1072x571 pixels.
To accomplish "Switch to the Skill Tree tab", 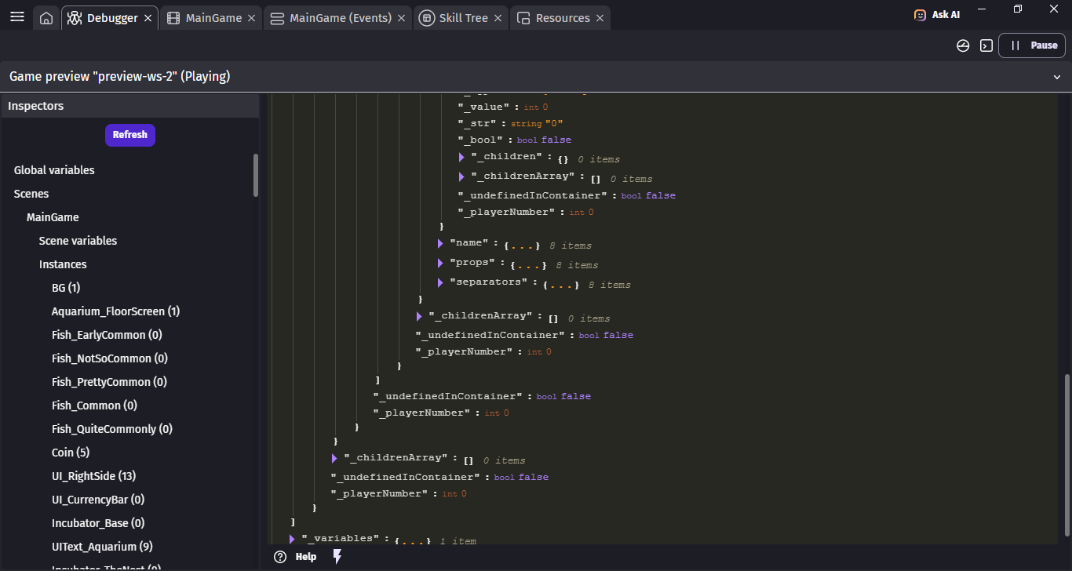I will [455, 18].
